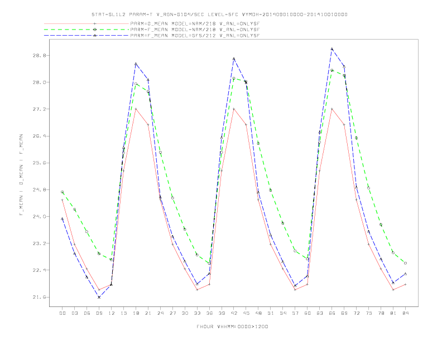Click the x-axis title FHOUR VHHMM:0000>1200
The width and height of the screenshot is (442, 341).
coord(232,327)
